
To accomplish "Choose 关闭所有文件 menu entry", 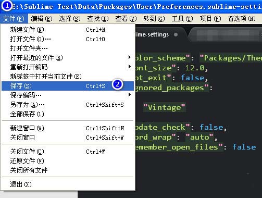I will tap(68, 170).
